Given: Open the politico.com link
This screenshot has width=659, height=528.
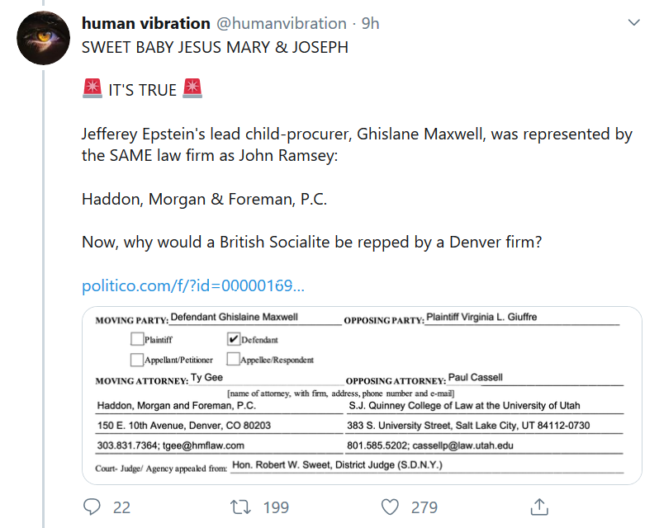Looking at the screenshot, I should tap(192, 286).
